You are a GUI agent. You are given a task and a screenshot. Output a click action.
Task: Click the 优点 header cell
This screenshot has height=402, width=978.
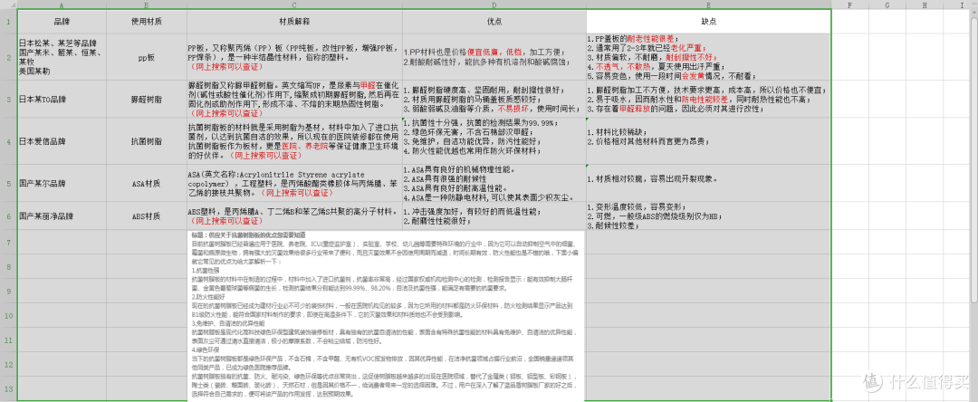(x=494, y=22)
